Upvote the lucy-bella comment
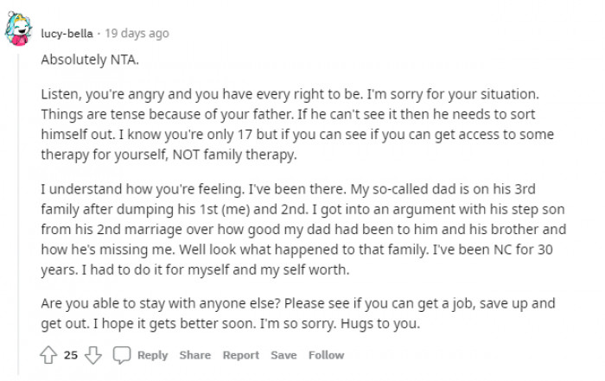Viewport: 605px width, 381px height. 49,355
